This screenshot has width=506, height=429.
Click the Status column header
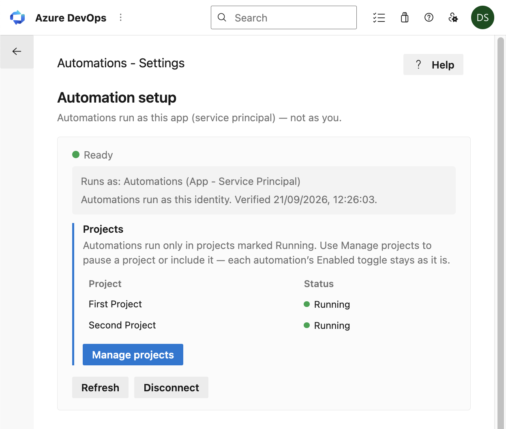pos(319,284)
